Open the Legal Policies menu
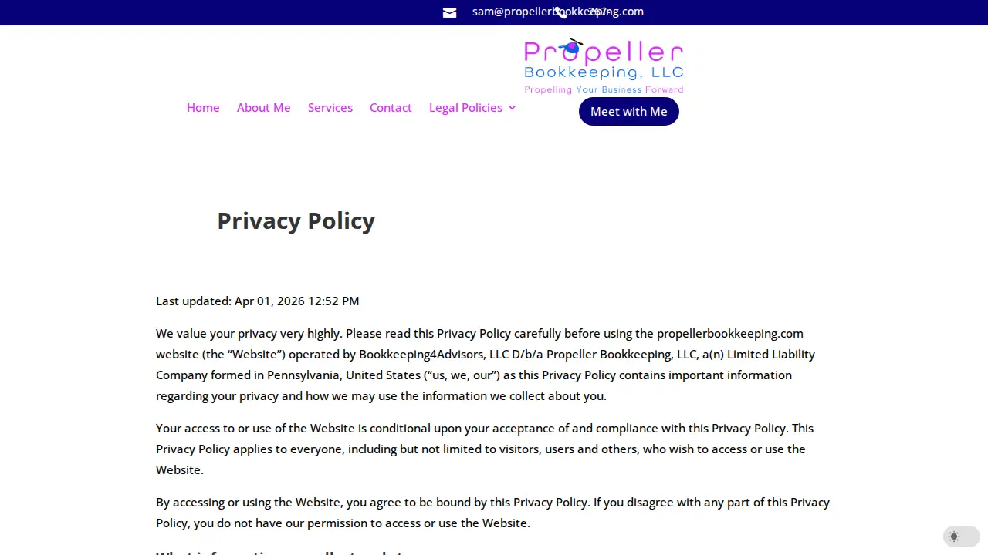Image resolution: width=988 pixels, height=555 pixels. pyautogui.click(x=465, y=108)
